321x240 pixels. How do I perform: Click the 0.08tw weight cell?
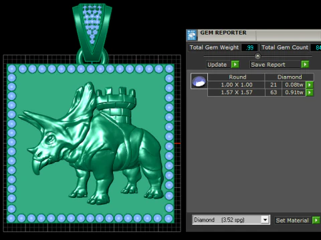point(294,85)
